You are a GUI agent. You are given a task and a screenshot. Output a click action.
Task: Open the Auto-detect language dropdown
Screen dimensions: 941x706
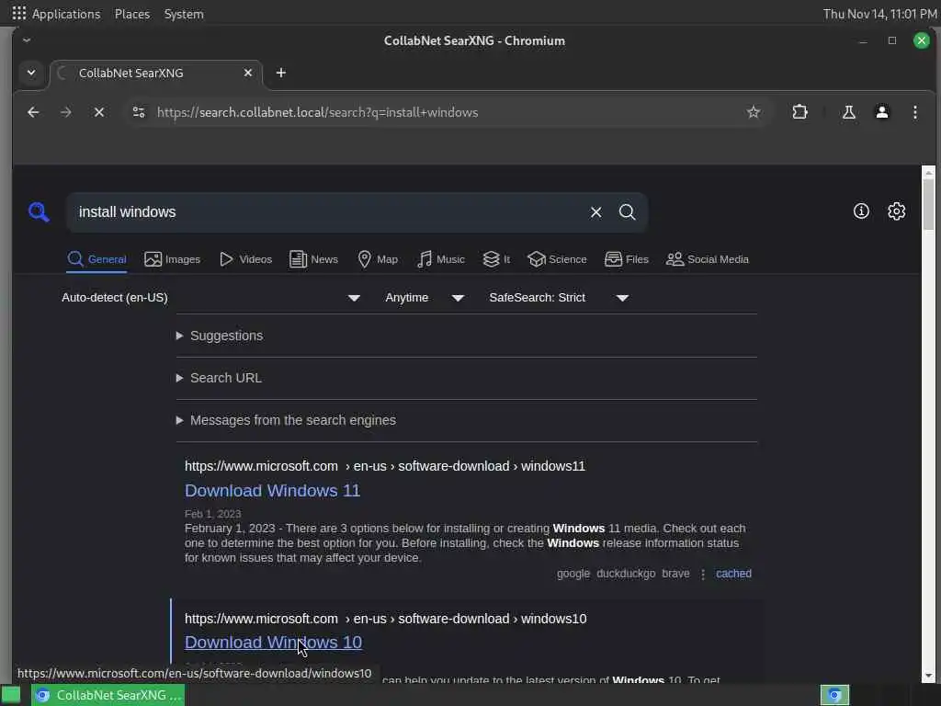pyautogui.click(x=210, y=298)
